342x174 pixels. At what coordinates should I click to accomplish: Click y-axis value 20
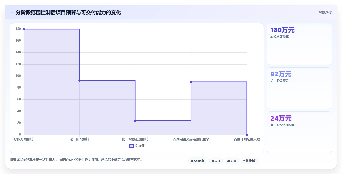(19, 123)
